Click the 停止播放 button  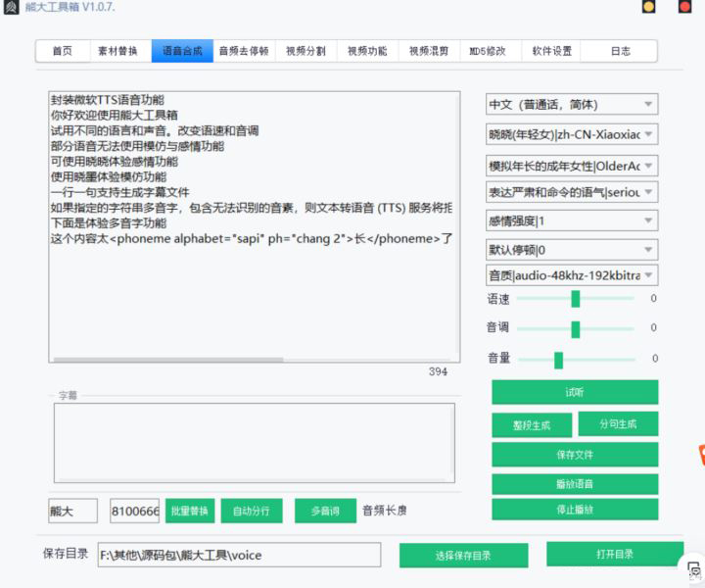(x=575, y=510)
